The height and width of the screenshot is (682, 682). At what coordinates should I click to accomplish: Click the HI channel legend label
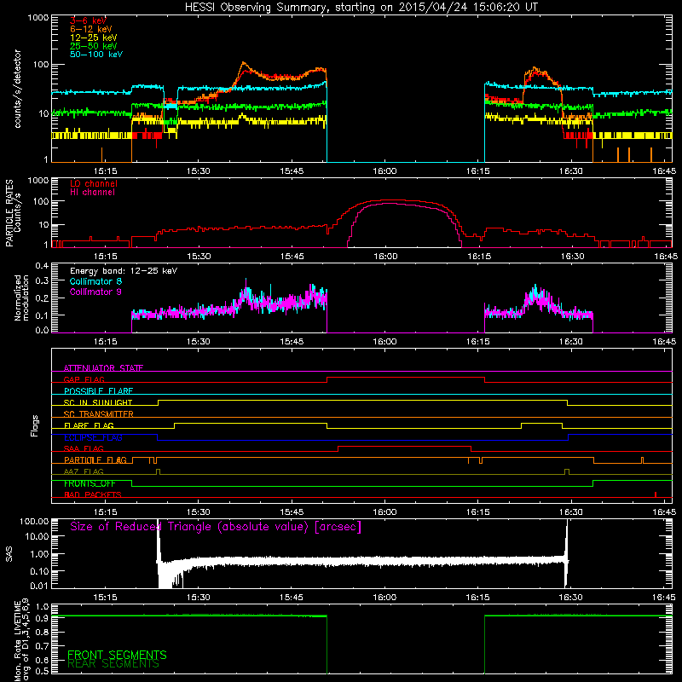click(x=92, y=192)
